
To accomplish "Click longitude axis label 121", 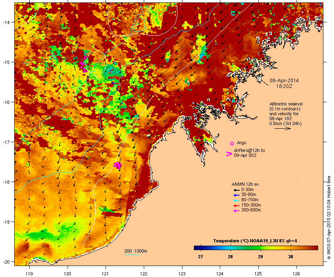I will [x=105, y=274].
